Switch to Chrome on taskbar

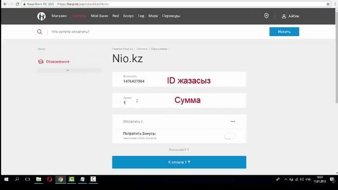[x=61, y=179]
